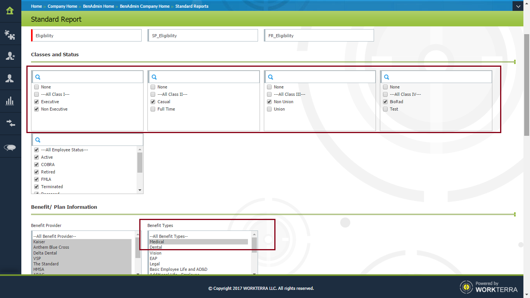Enable the Full Time checkbox
The image size is (530, 298).
[153, 109]
